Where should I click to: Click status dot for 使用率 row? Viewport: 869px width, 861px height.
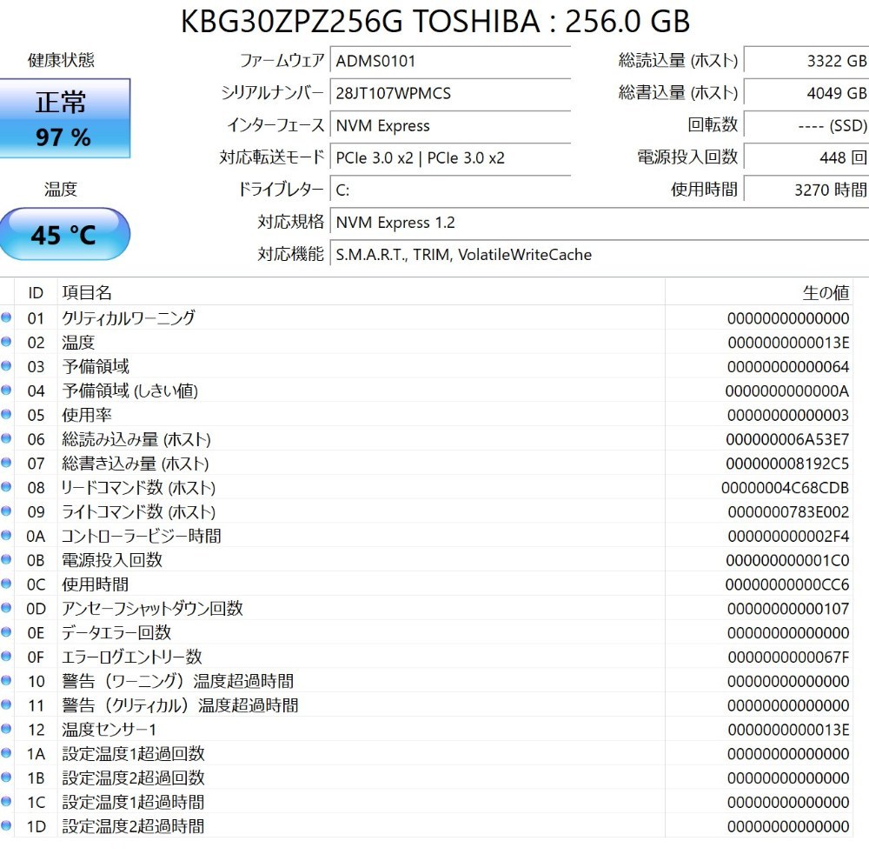(6, 415)
